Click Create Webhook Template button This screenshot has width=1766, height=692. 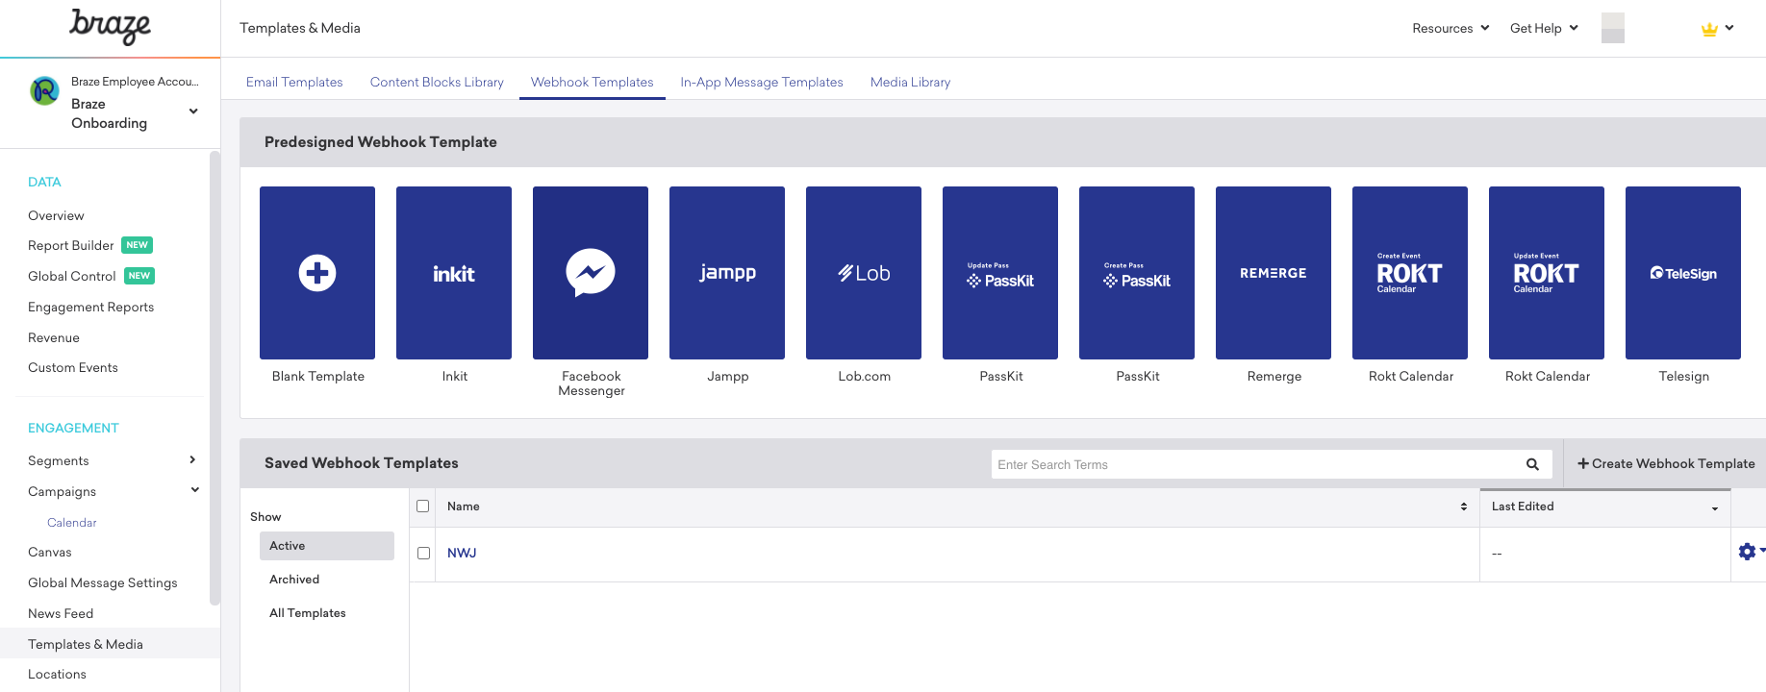1666,463
